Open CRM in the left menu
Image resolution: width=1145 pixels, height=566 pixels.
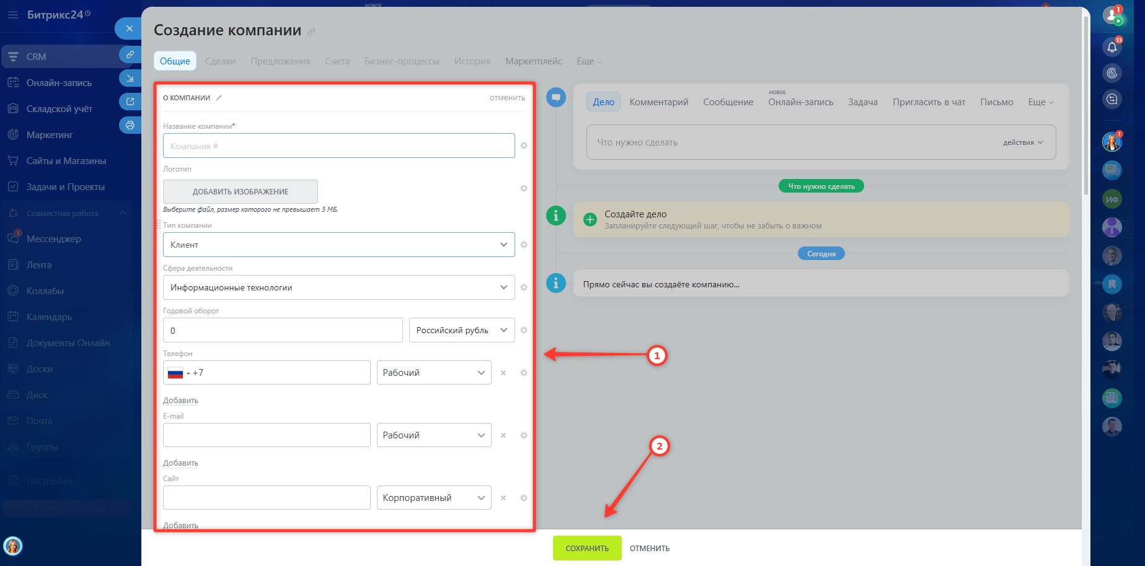(36, 56)
